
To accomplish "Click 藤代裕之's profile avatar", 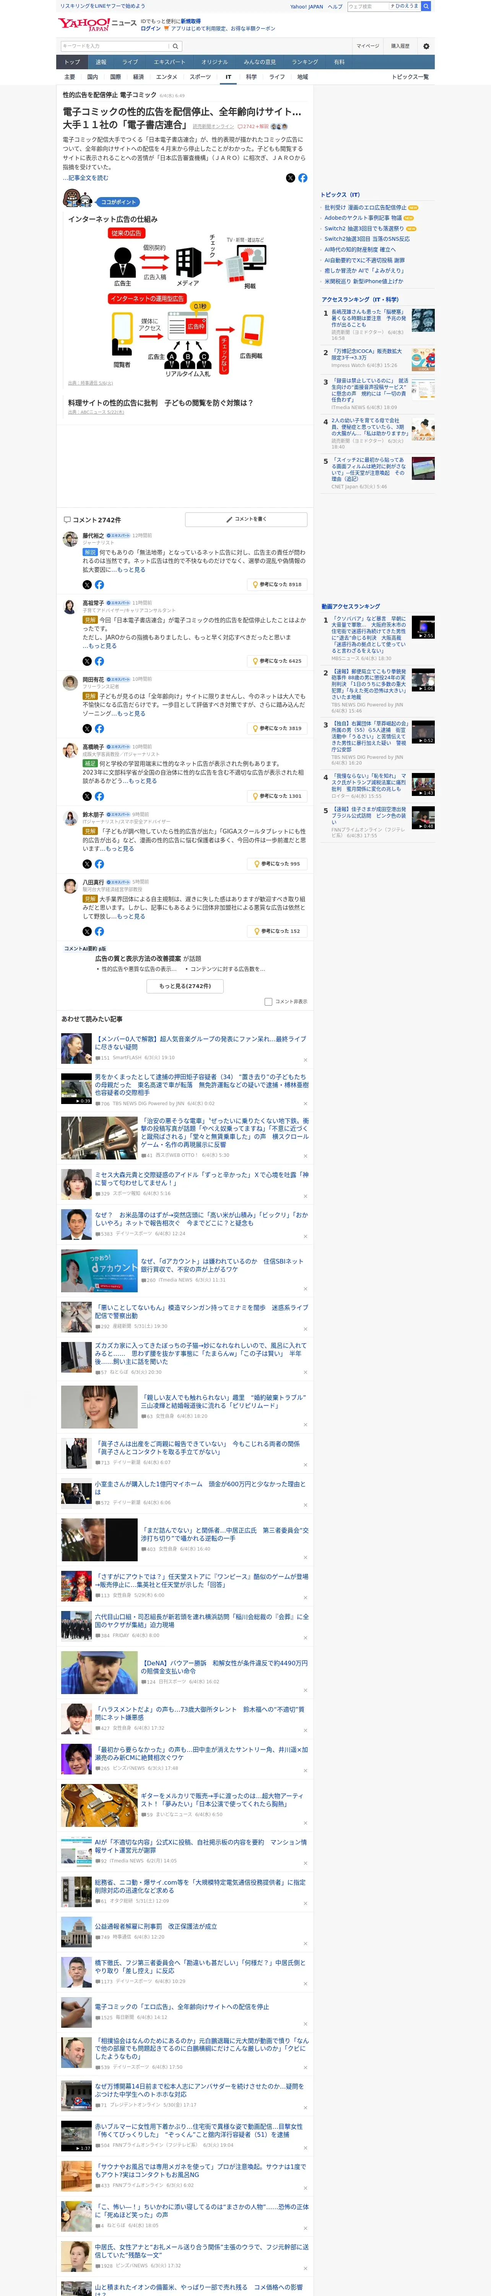I will click(x=70, y=538).
